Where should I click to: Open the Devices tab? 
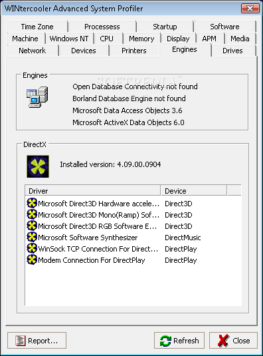click(x=84, y=51)
